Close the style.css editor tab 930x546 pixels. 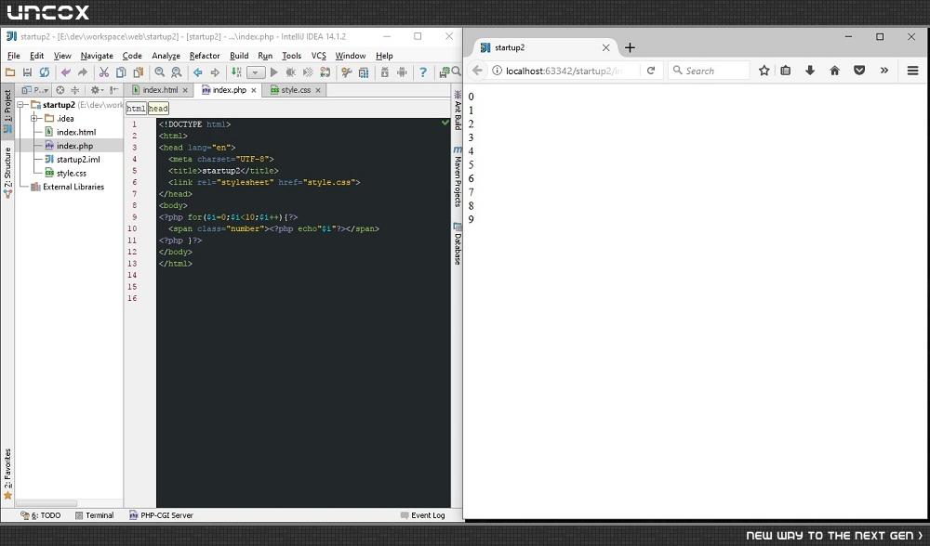tap(318, 91)
